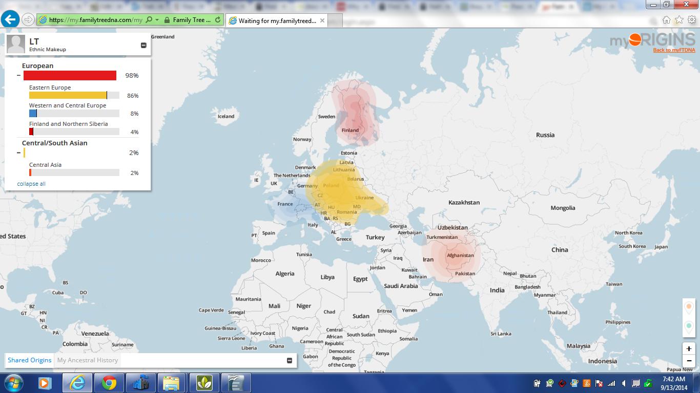The image size is (700, 393).
Task: Click the 'Finland and Northern Siberia' label
Action: 68,124
